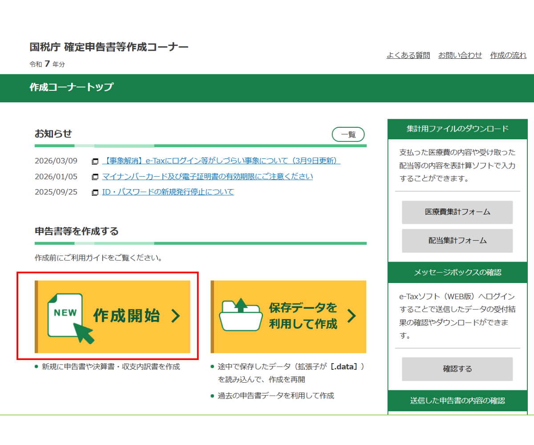
Task: Click the 医療費集計フォーム button
Action: pyautogui.click(x=457, y=212)
